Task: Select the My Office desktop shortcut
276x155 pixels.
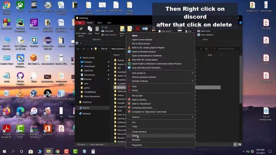Action: click(47, 130)
